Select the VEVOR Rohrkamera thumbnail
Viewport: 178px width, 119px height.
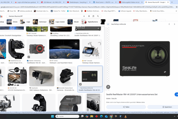point(17,76)
